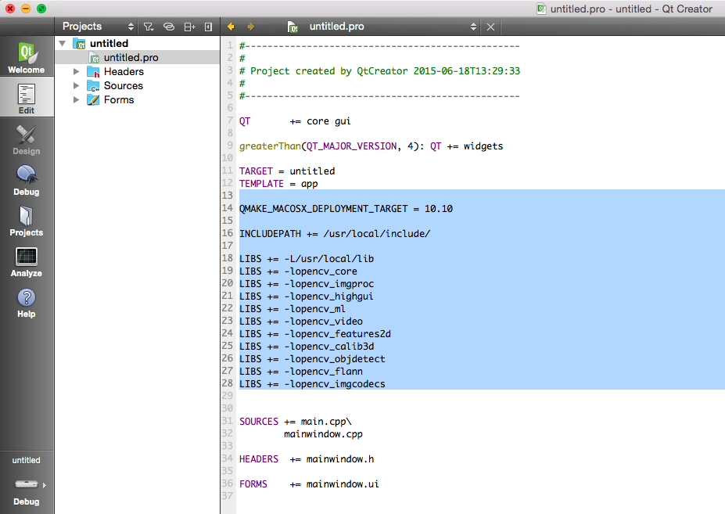The width and height of the screenshot is (725, 514).
Task: Click line number 28 in the gutter
Action: point(227,383)
